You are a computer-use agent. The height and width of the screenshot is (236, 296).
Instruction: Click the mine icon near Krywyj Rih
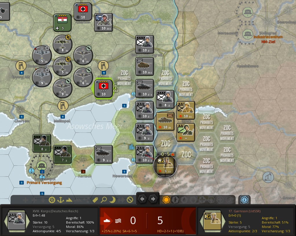21,66
